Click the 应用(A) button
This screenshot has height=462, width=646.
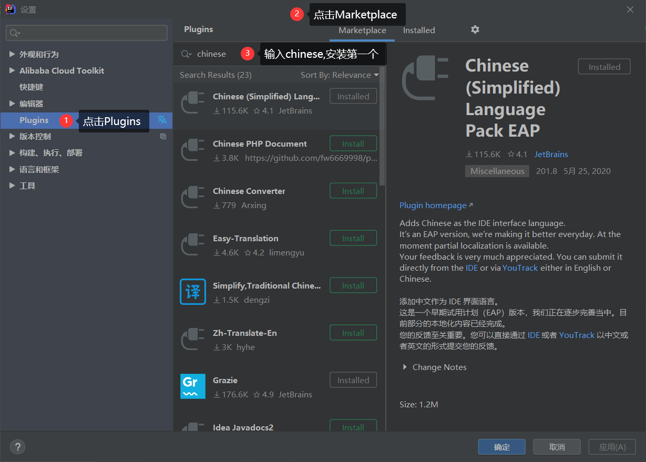tap(612, 447)
